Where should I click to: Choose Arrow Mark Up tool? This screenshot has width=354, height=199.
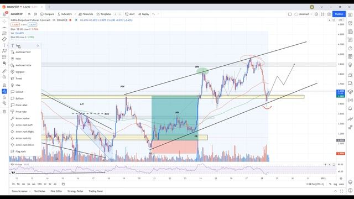point(25,138)
